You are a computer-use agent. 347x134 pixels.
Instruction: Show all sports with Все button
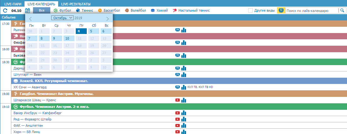coord(41,10)
